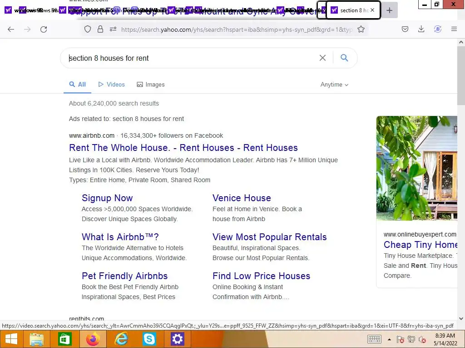Open the Windows Start button
Image resolution: width=465 pixels, height=348 pixels.
click(11, 339)
